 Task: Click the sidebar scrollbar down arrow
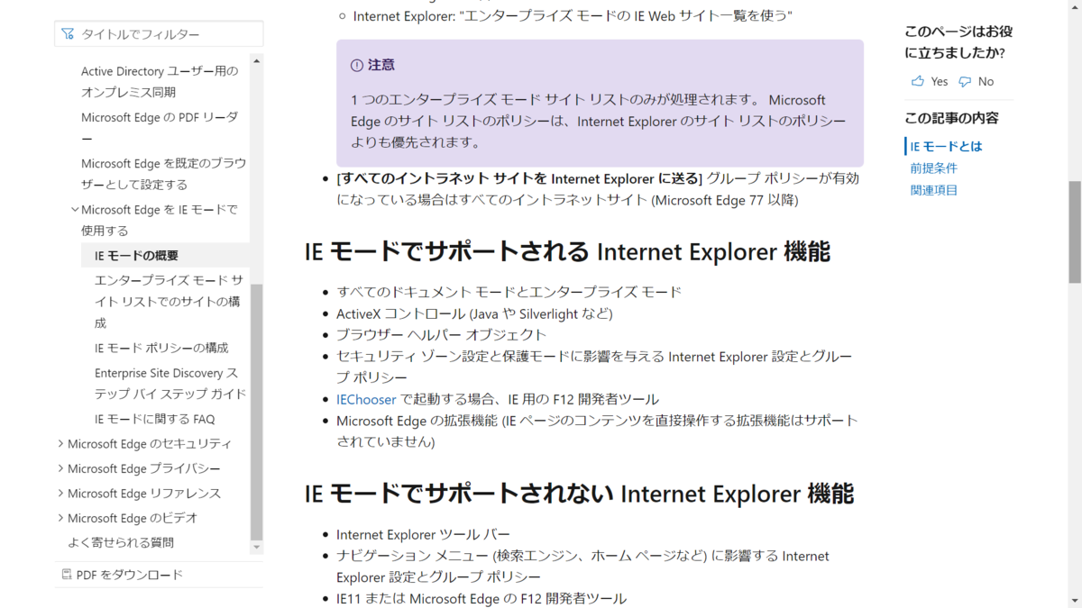(257, 547)
